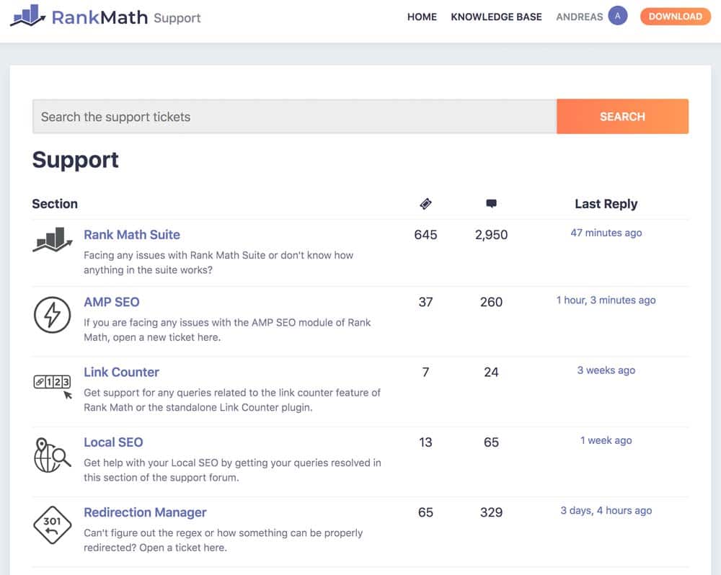Open the KNOWLEDGE BASE menu item
Screen dimensions: 721x575
[x=496, y=17]
